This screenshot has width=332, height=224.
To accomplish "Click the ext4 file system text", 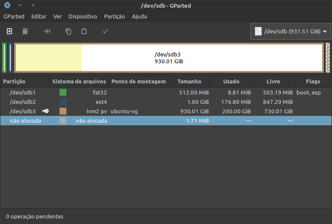I will click(x=101, y=102).
